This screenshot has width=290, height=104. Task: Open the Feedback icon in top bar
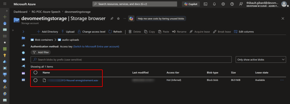pyautogui.click(x=241, y=4)
